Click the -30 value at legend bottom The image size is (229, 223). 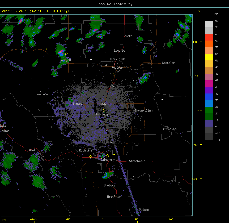218,140
